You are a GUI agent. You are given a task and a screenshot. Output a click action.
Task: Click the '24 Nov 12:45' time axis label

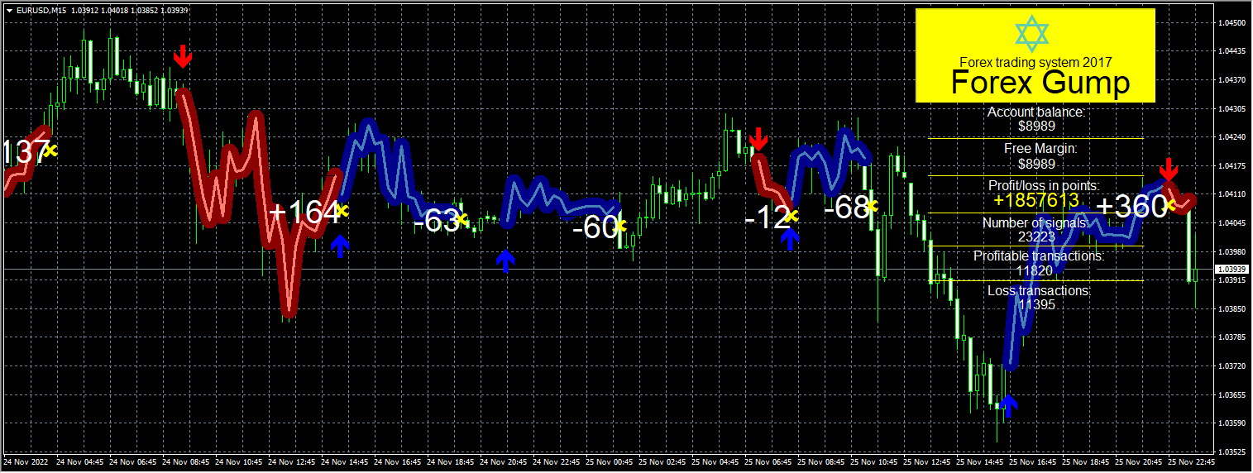pos(294,461)
